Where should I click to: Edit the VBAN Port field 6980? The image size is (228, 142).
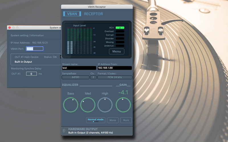click(34, 49)
